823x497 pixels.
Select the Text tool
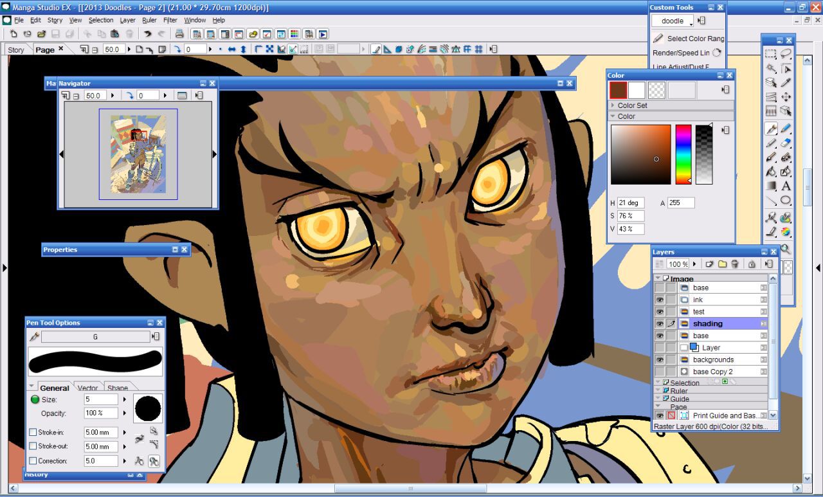(786, 186)
